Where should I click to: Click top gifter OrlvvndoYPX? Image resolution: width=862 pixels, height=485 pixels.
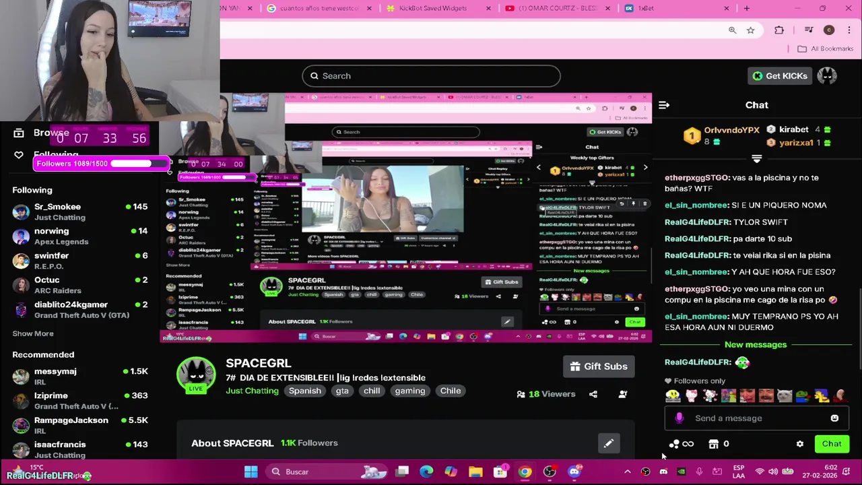point(732,130)
